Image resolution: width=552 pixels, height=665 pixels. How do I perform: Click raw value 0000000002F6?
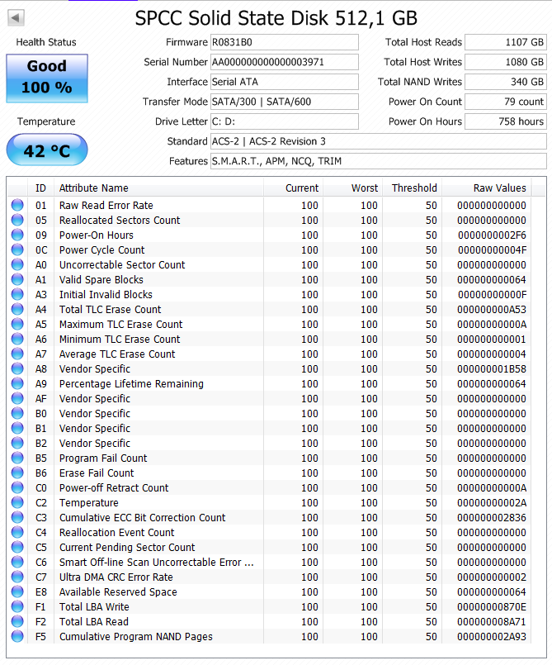click(492, 235)
